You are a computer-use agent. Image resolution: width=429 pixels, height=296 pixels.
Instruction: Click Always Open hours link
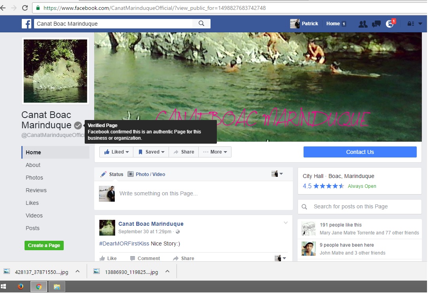pos(362,186)
